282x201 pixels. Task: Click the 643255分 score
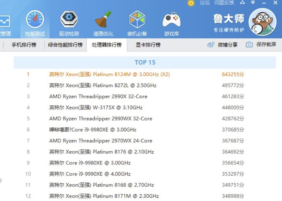tap(233, 74)
